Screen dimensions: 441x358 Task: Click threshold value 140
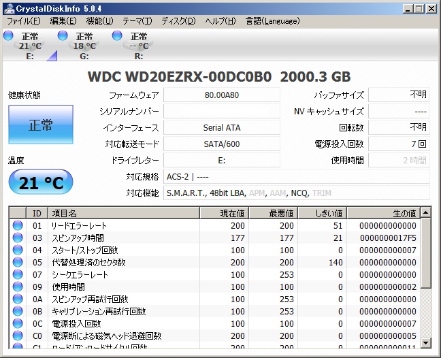pyautogui.click(x=336, y=263)
